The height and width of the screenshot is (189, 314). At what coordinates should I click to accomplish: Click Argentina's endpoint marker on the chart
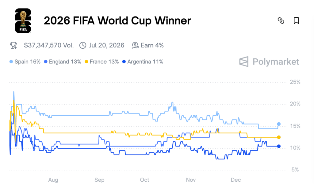click(x=279, y=146)
